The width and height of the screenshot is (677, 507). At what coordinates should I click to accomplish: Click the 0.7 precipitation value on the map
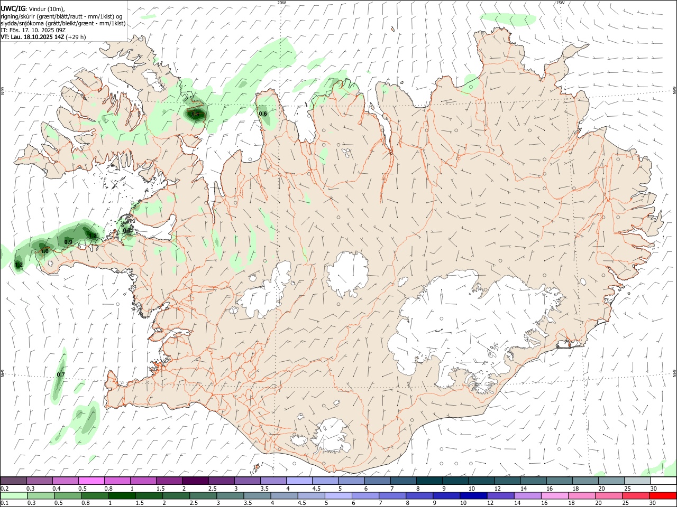point(61,374)
